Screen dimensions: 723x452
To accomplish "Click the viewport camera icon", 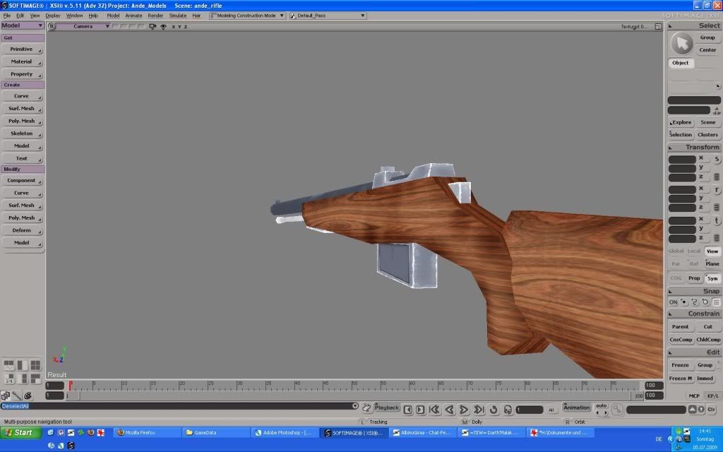I will [x=153, y=26].
